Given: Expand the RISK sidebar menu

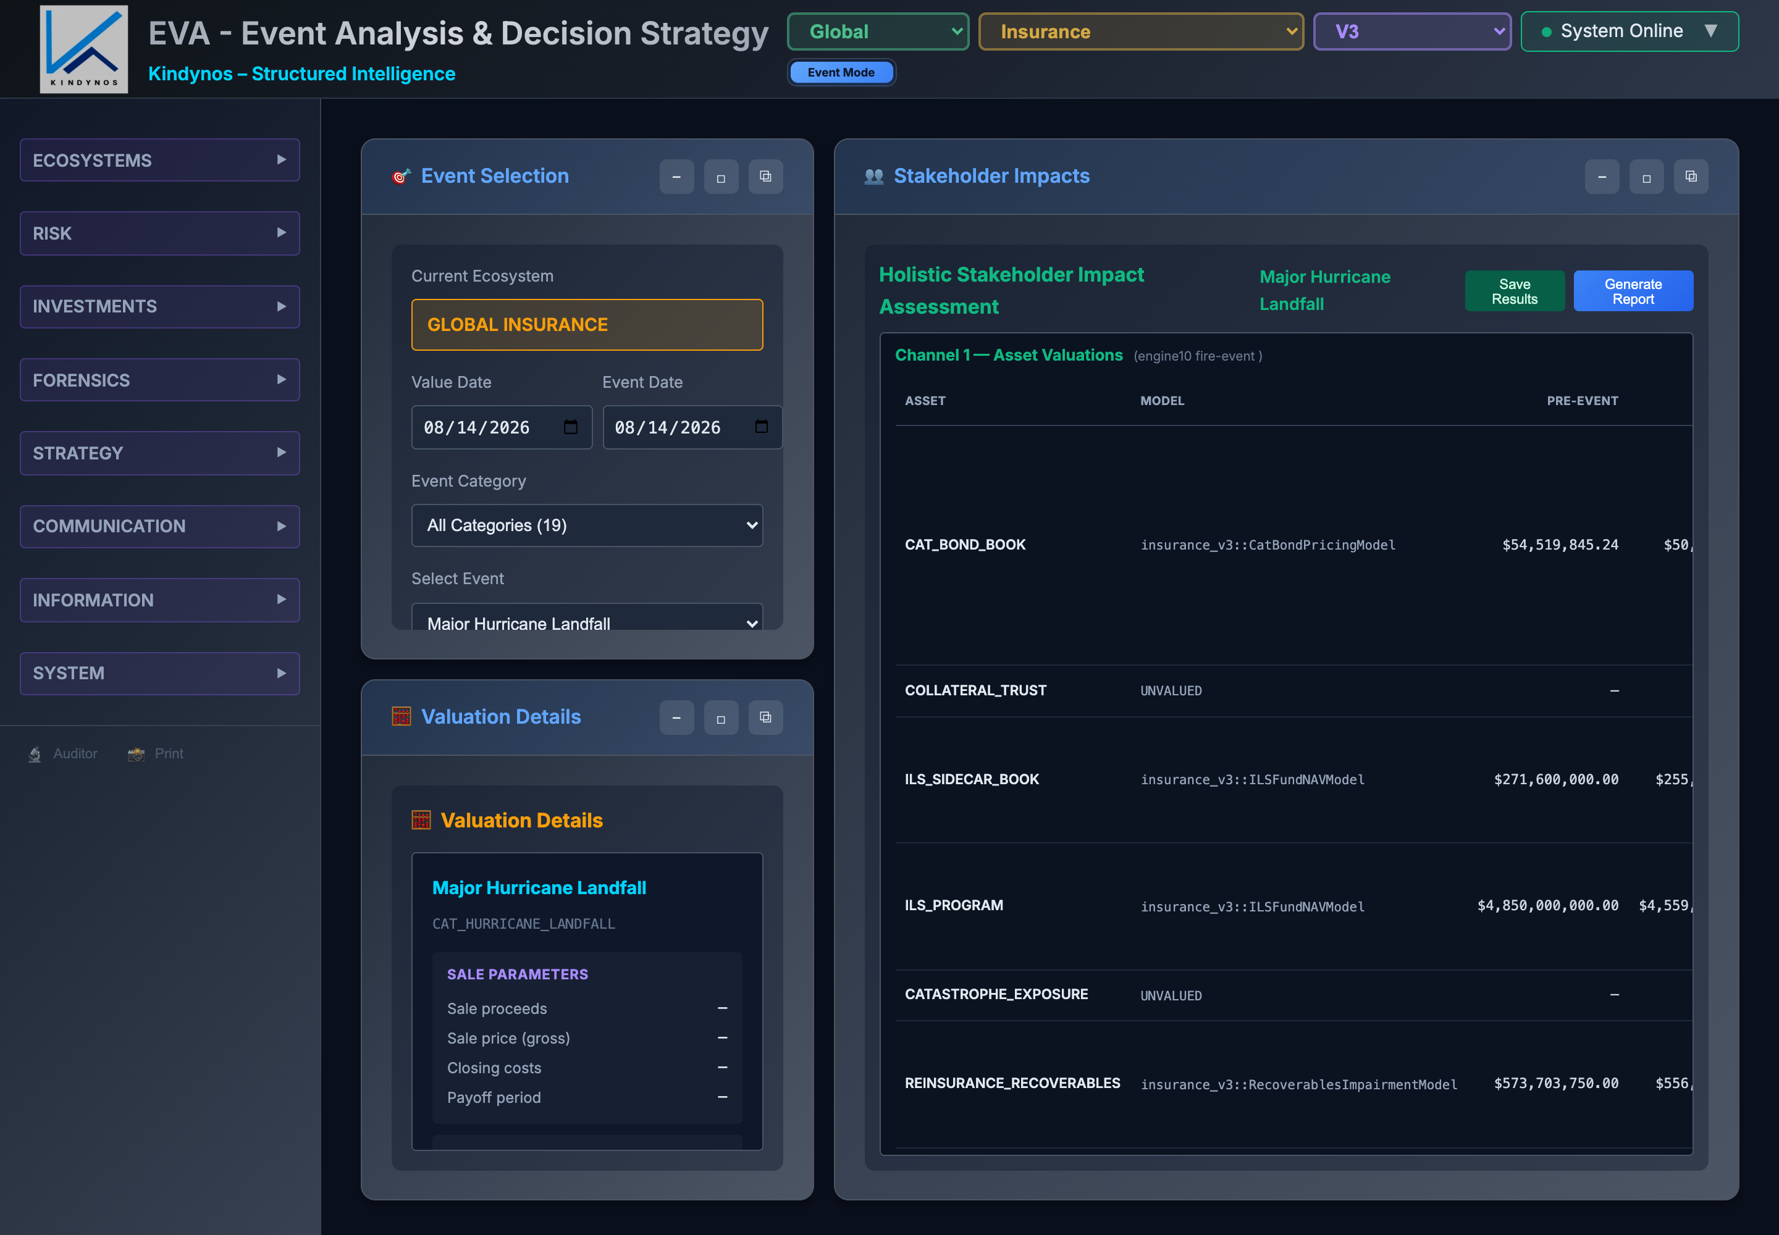Looking at the screenshot, I should 159,233.
